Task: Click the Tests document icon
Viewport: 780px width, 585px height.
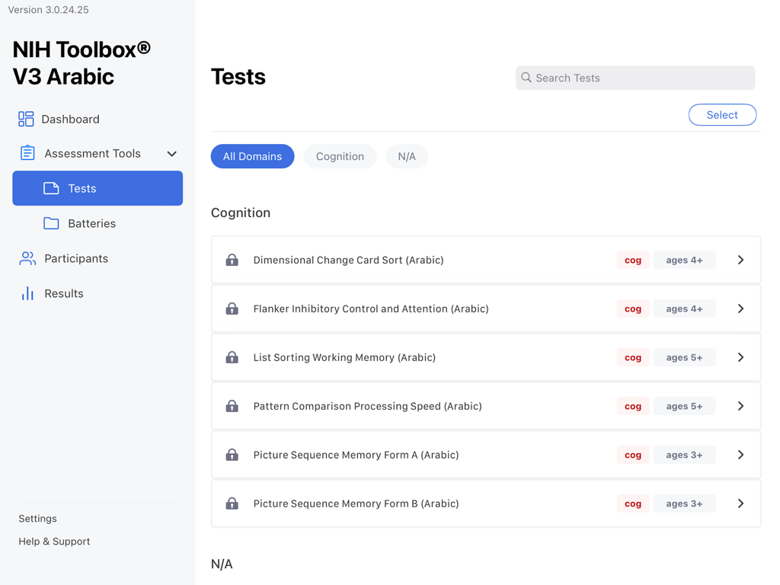Action: [51, 188]
